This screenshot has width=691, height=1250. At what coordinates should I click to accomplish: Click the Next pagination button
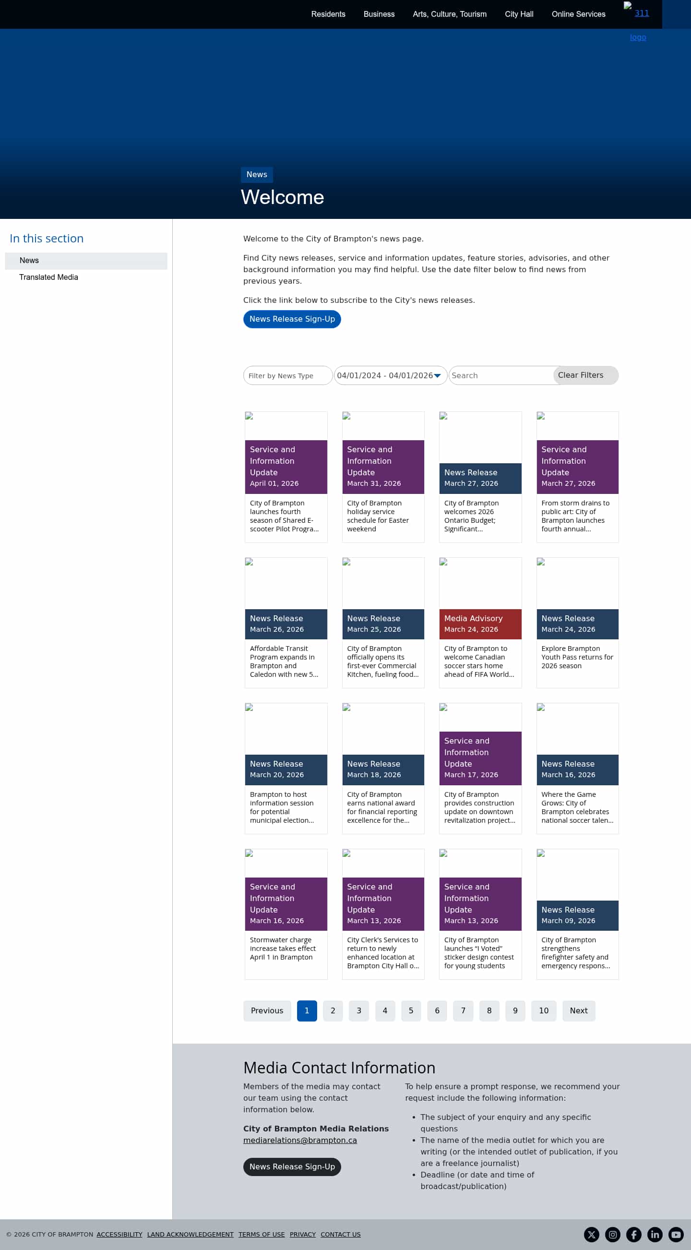[579, 1011]
